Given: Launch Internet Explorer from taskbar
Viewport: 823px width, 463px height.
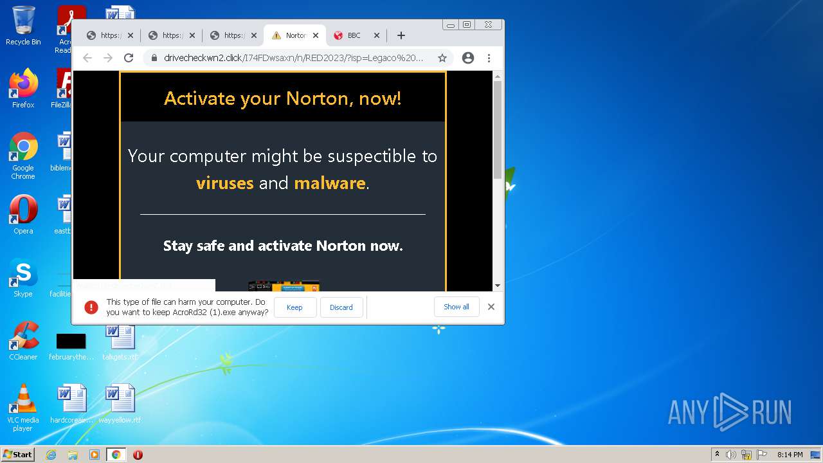Looking at the screenshot, I should [51, 455].
